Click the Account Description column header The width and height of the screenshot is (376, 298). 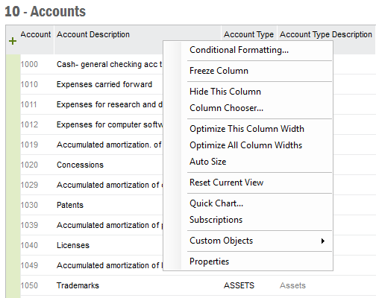tap(93, 34)
